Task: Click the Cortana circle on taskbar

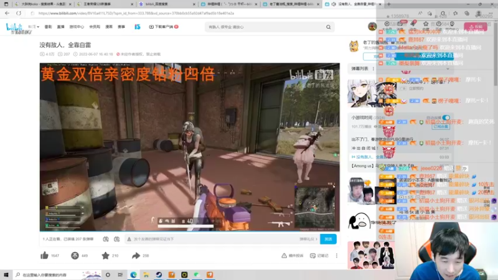Action: [108, 274]
